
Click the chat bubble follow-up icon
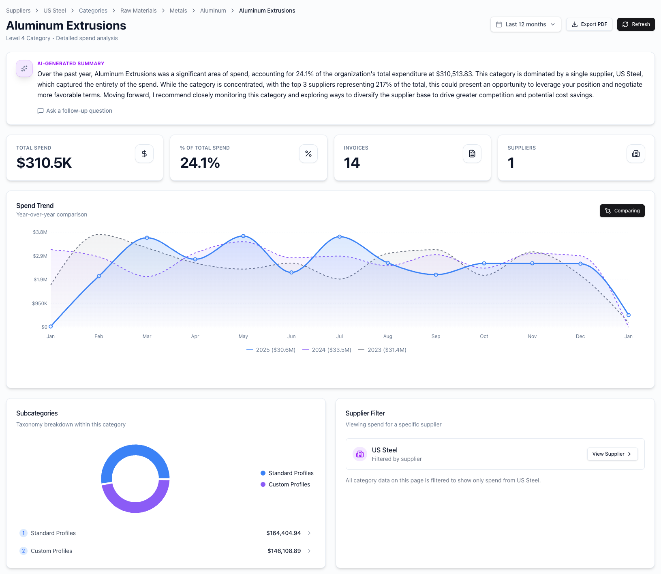tap(41, 111)
